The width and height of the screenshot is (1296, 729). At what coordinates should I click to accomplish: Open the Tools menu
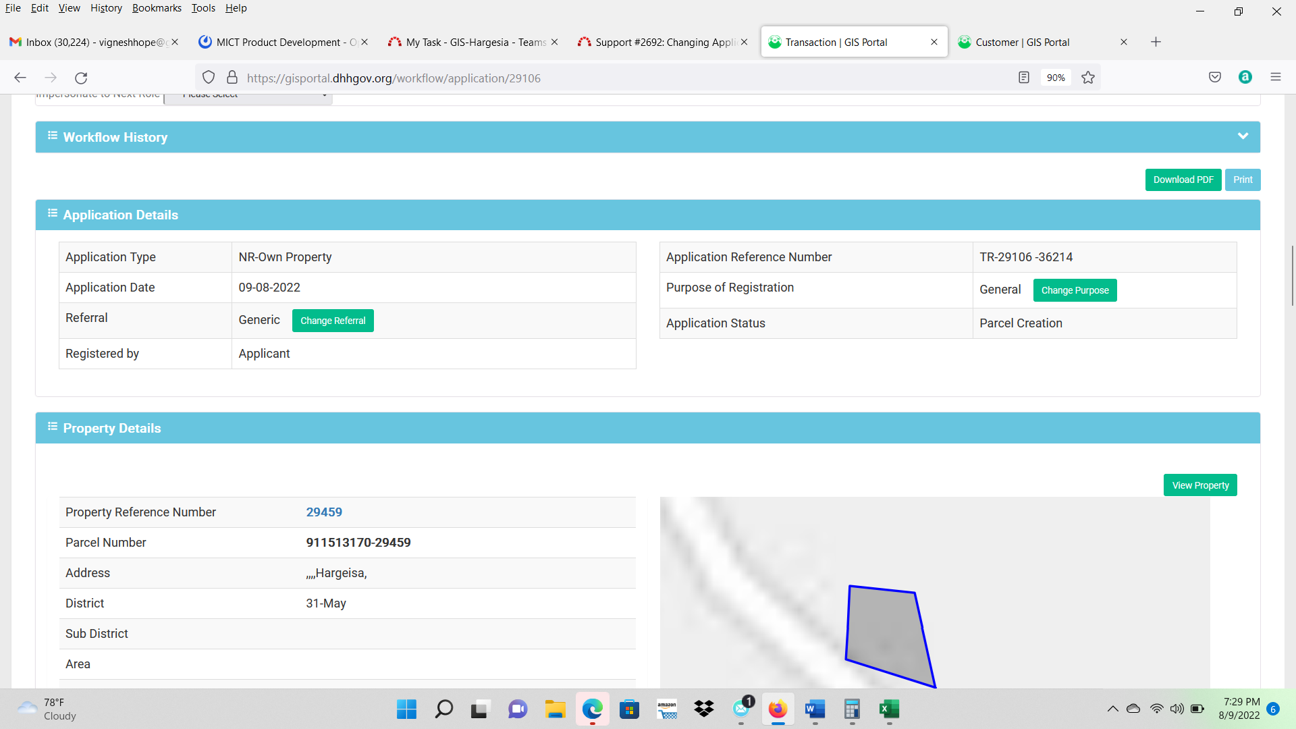click(x=203, y=8)
